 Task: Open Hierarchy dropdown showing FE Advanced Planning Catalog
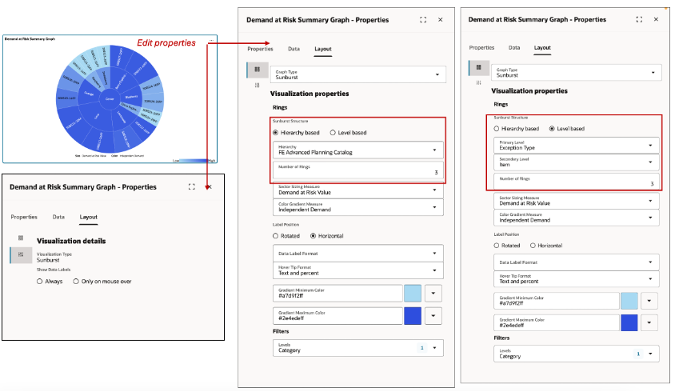tap(358, 150)
